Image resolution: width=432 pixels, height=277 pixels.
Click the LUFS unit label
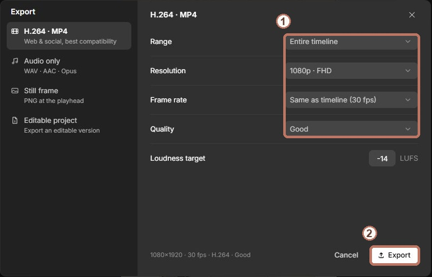pos(409,158)
